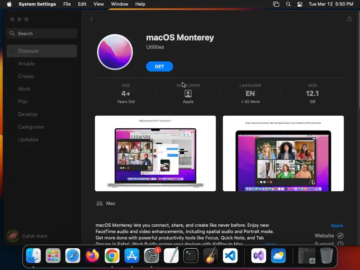Open TextEdit from the Dock
This screenshot has height=270, width=360.
pyautogui.click(x=171, y=256)
